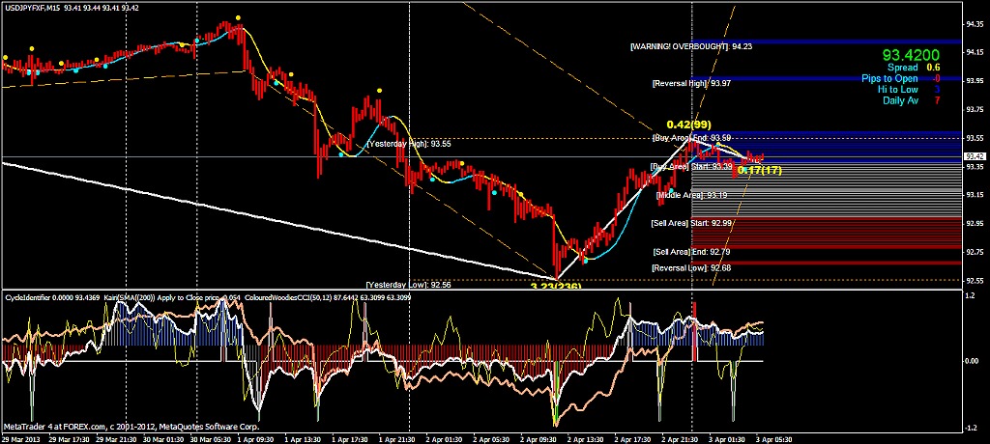Click the Hi to Low label
Viewport: 990px width, 444px height.
[x=897, y=89]
